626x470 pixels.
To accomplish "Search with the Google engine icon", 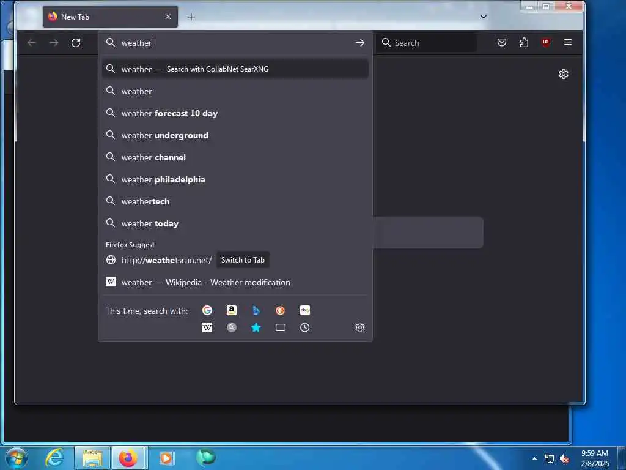I will (x=207, y=310).
